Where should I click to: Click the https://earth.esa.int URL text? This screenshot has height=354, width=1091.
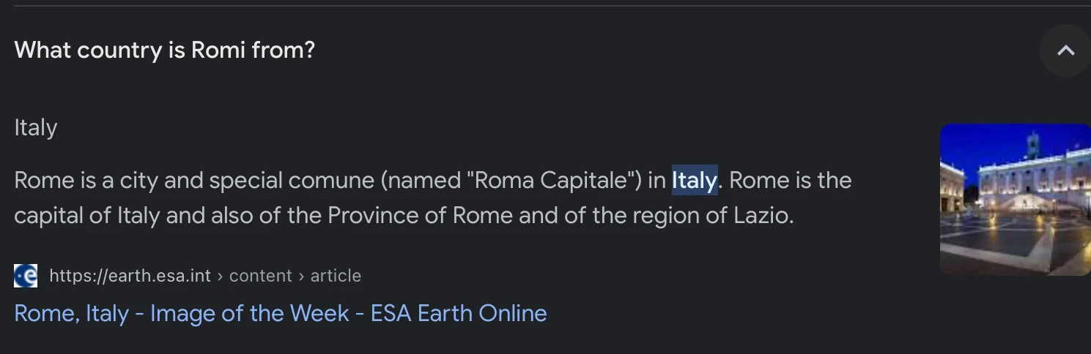point(130,276)
